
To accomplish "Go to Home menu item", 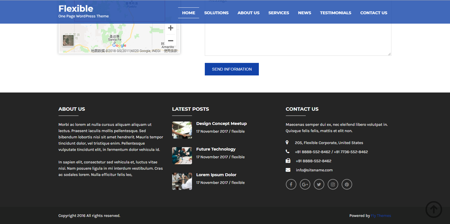I will pyautogui.click(x=189, y=13).
